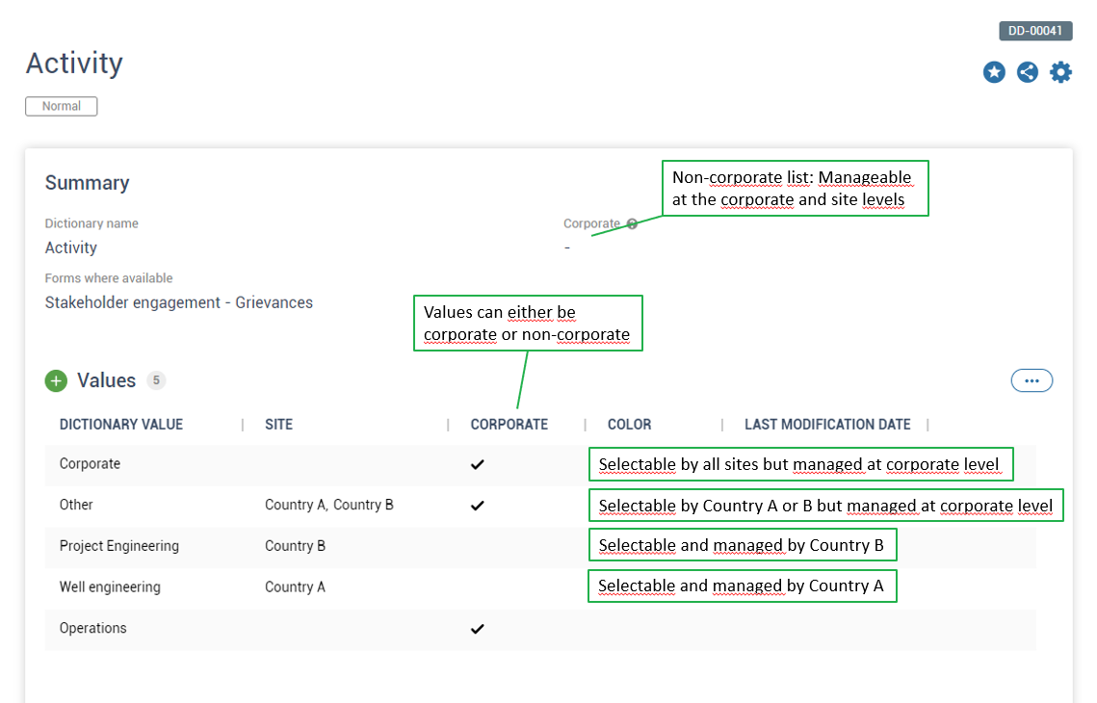
Task: Sort by Dictionary Value column header
Action: 121,425
